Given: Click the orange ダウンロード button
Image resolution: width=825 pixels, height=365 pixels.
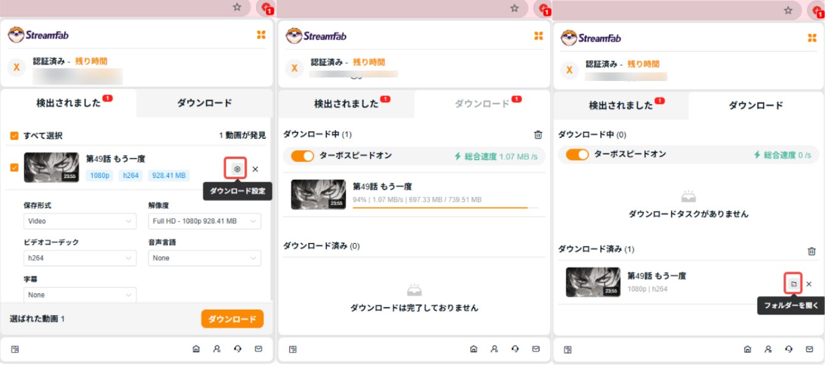Looking at the screenshot, I should 232,318.
